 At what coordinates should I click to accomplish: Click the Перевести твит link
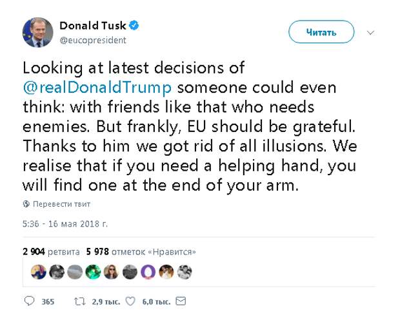point(61,204)
